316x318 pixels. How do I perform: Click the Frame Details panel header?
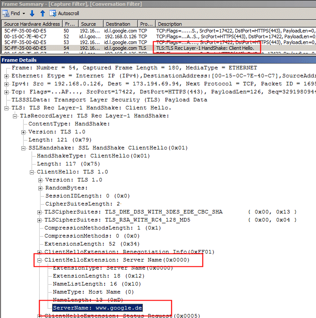coord(158,60)
